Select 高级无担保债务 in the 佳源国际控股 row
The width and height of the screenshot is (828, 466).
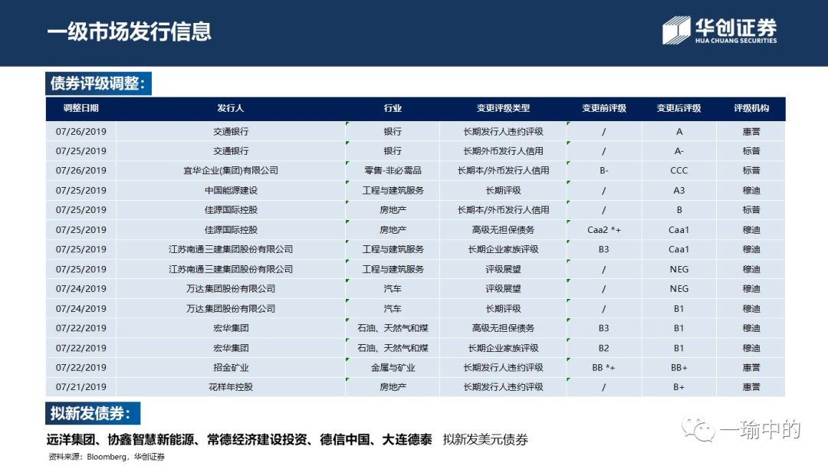pyautogui.click(x=503, y=230)
